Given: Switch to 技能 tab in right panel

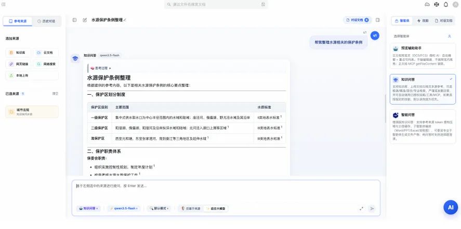Looking at the screenshot, I should point(423,21).
